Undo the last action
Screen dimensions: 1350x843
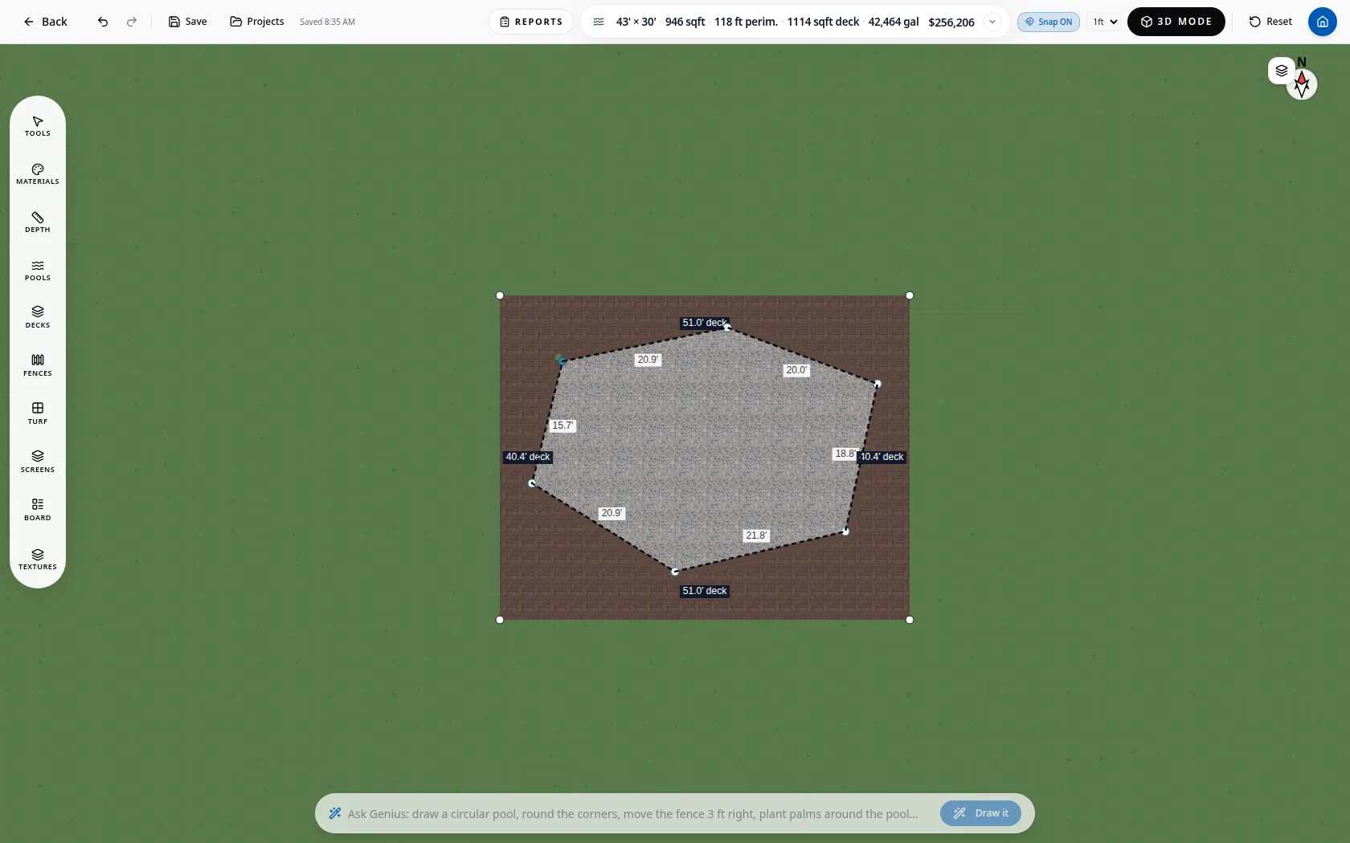pyautogui.click(x=103, y=22)
